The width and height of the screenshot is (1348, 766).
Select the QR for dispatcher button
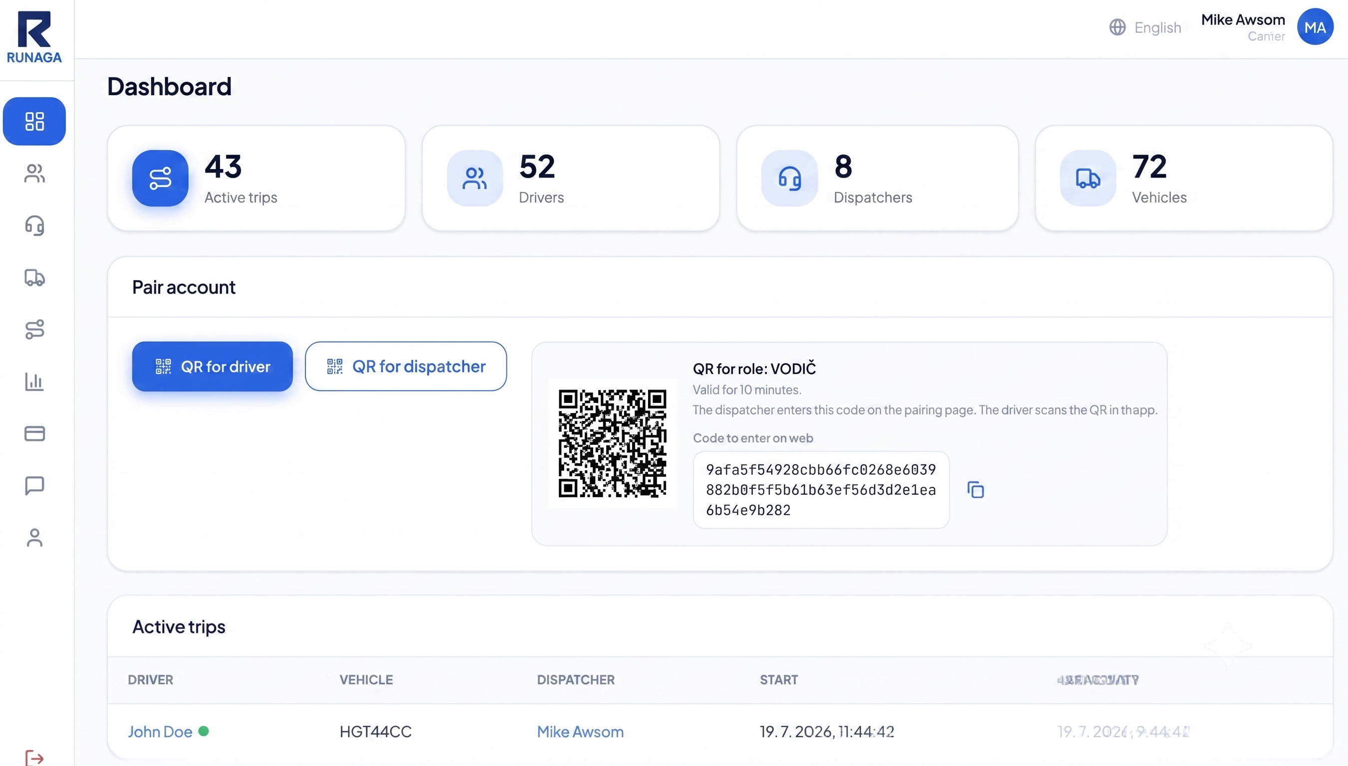pyautogui.click(x=406, y=366)
